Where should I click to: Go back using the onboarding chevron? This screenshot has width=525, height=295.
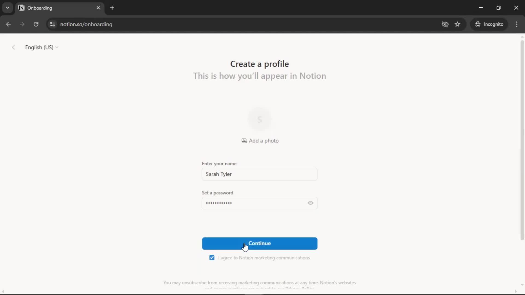pyautogui.click(x=13, y=47)
